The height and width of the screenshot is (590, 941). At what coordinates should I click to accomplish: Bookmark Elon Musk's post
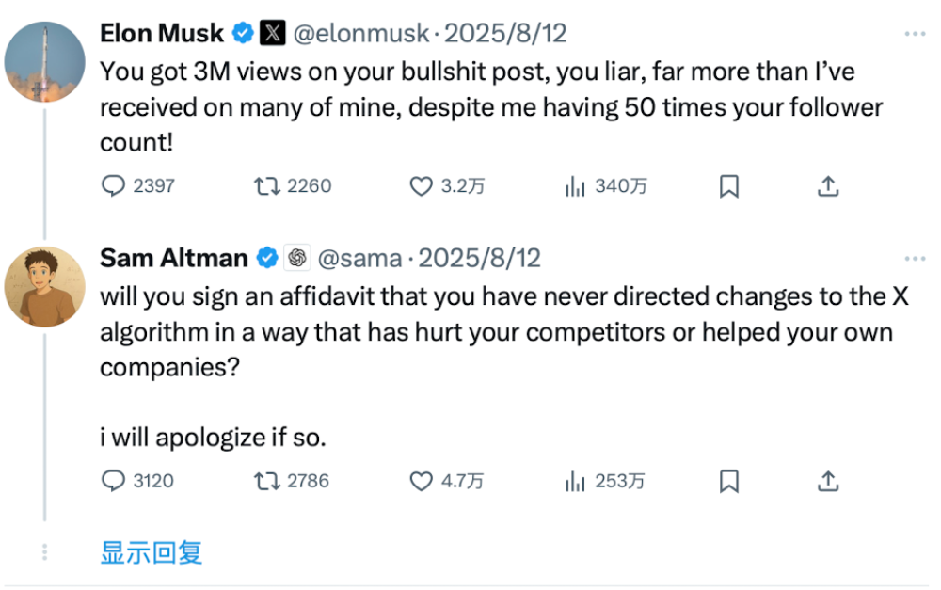coord(728,186)
